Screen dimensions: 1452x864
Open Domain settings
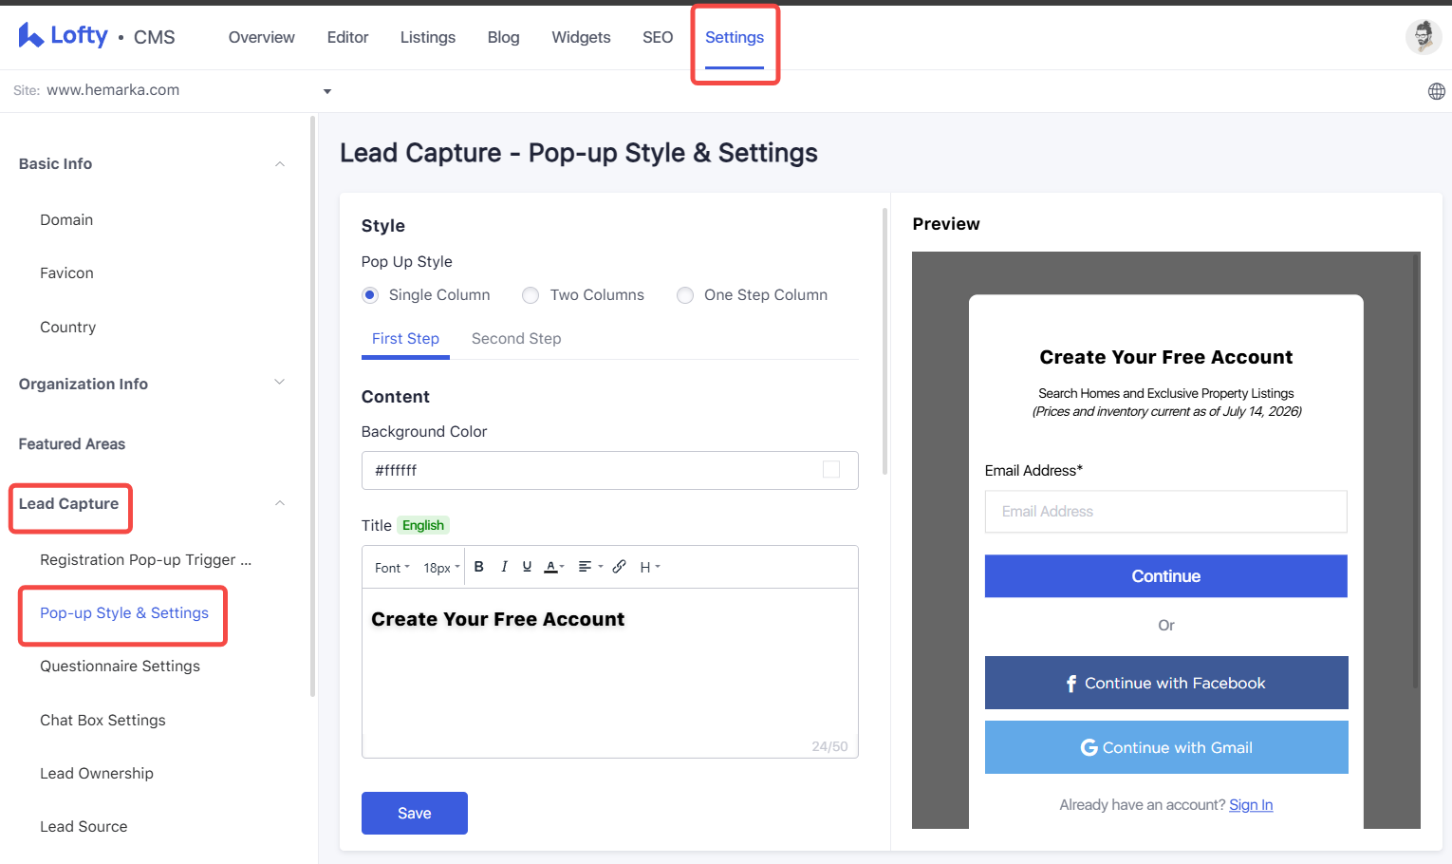pyautogui.click(x=66, y=219)
